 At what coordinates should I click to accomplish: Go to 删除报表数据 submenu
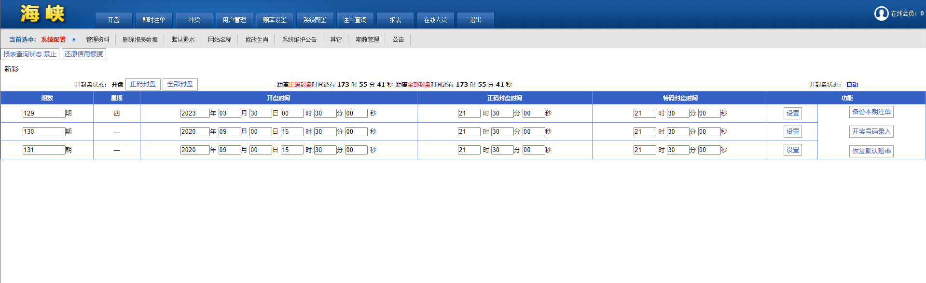tap(140, 39)
